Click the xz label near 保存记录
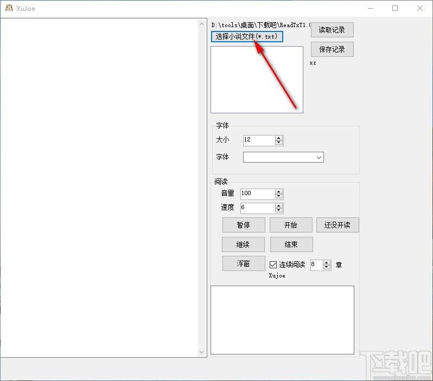 tap(313, 63)
